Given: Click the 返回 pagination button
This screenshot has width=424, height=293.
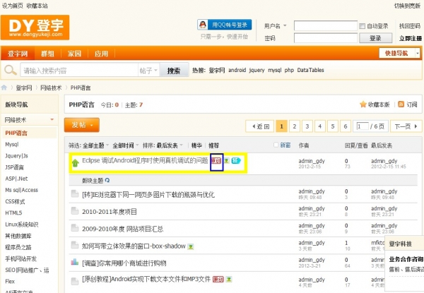Looking at the screenshot, I should pyautogui.click(x=260, y=126).
